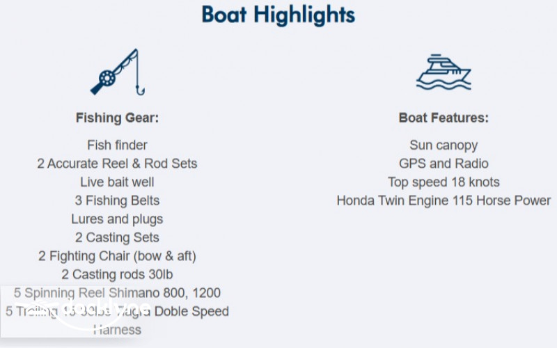
Task: Click Top speed 18 knots text
Action: [x=444, y=182]
